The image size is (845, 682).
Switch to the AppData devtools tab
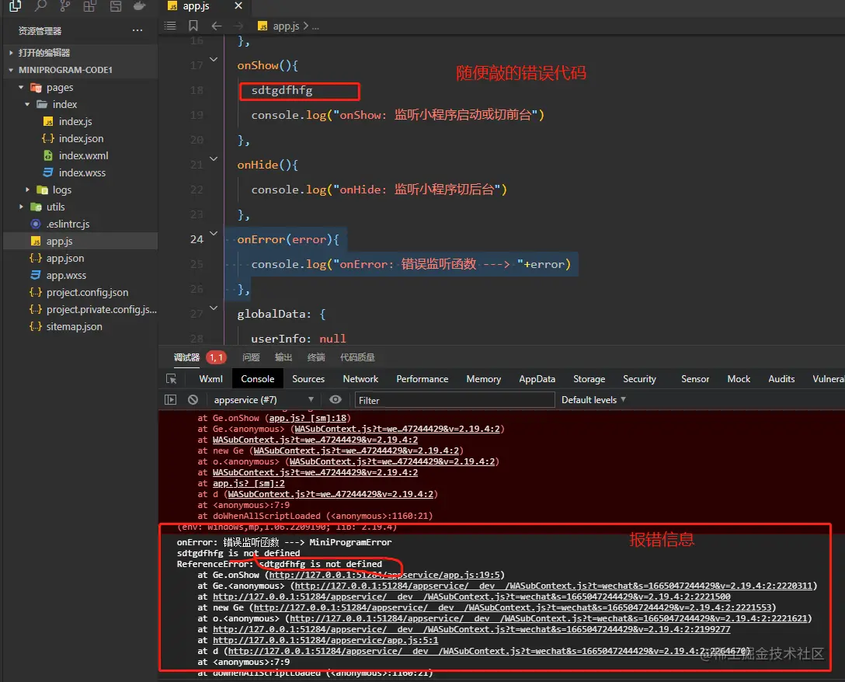(x=537, y=379)
